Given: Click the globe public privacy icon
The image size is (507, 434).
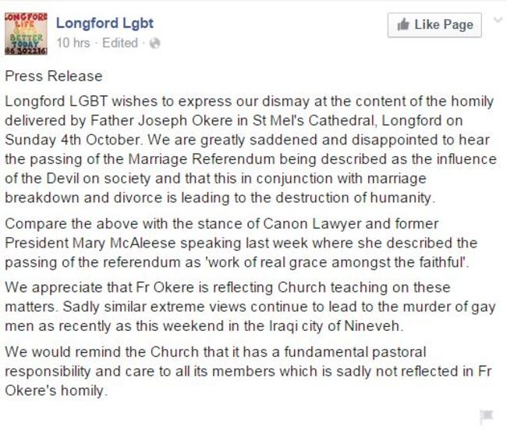Looking at the screenshot, I should 154,44.
